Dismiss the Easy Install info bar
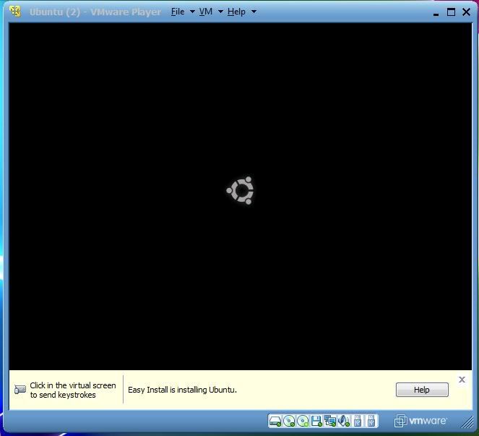The image size is (479, 436). 462,380
